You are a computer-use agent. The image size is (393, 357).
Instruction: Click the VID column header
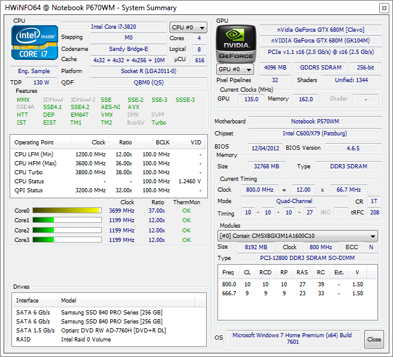point(189,143)
